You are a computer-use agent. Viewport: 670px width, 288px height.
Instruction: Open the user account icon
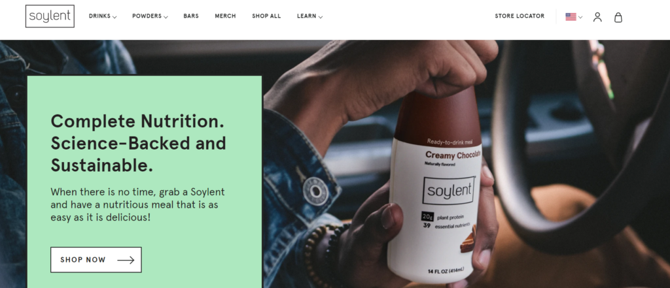pos(597,17)
